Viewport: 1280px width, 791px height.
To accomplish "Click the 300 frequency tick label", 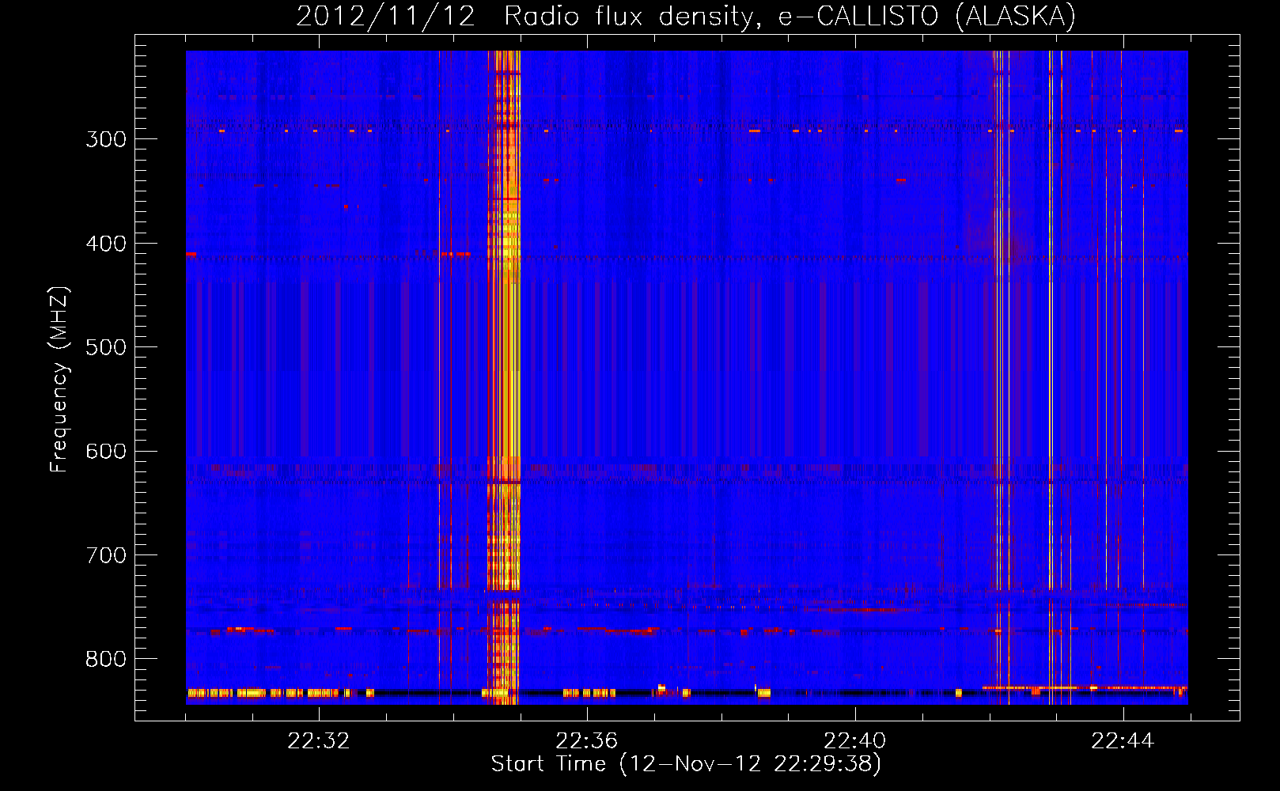I will coord(106,139).
